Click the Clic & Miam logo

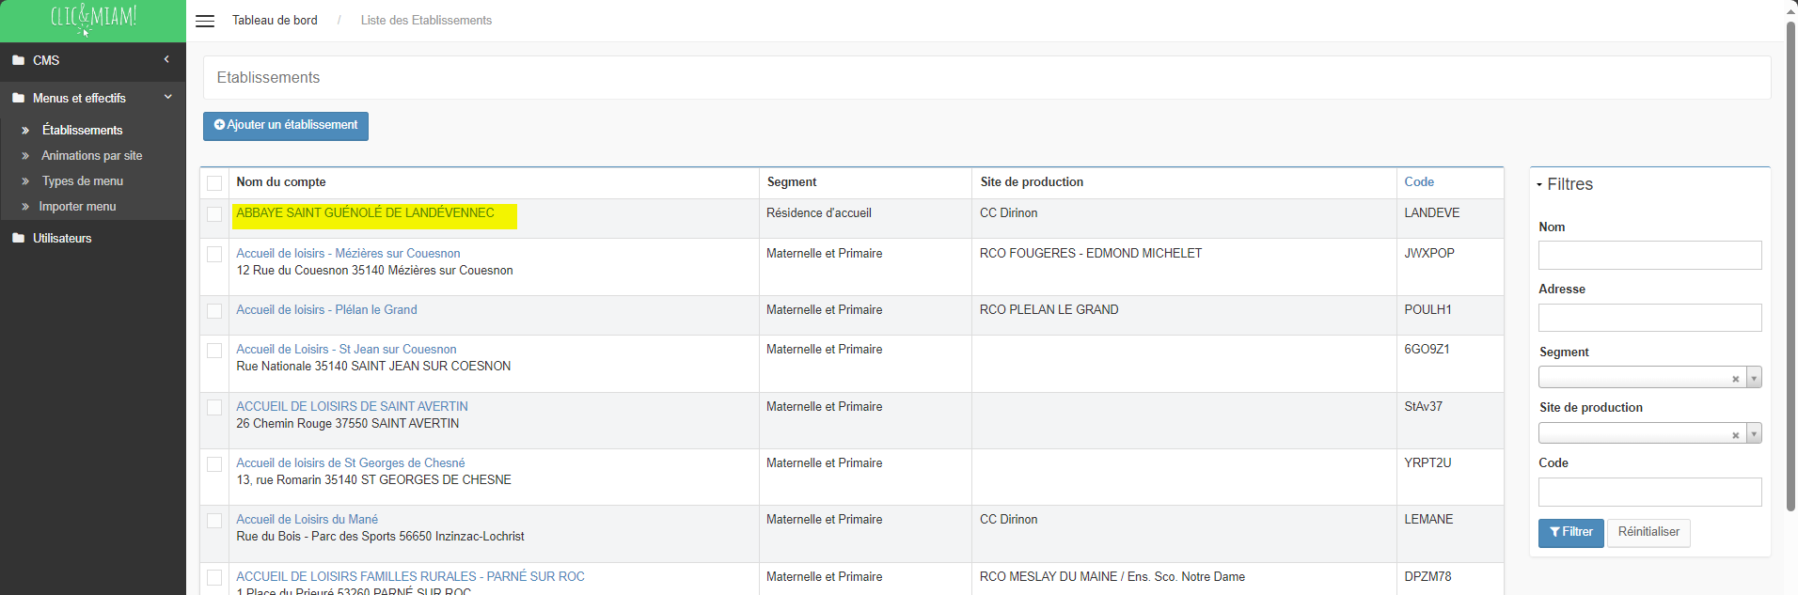(x=93, y=19)
